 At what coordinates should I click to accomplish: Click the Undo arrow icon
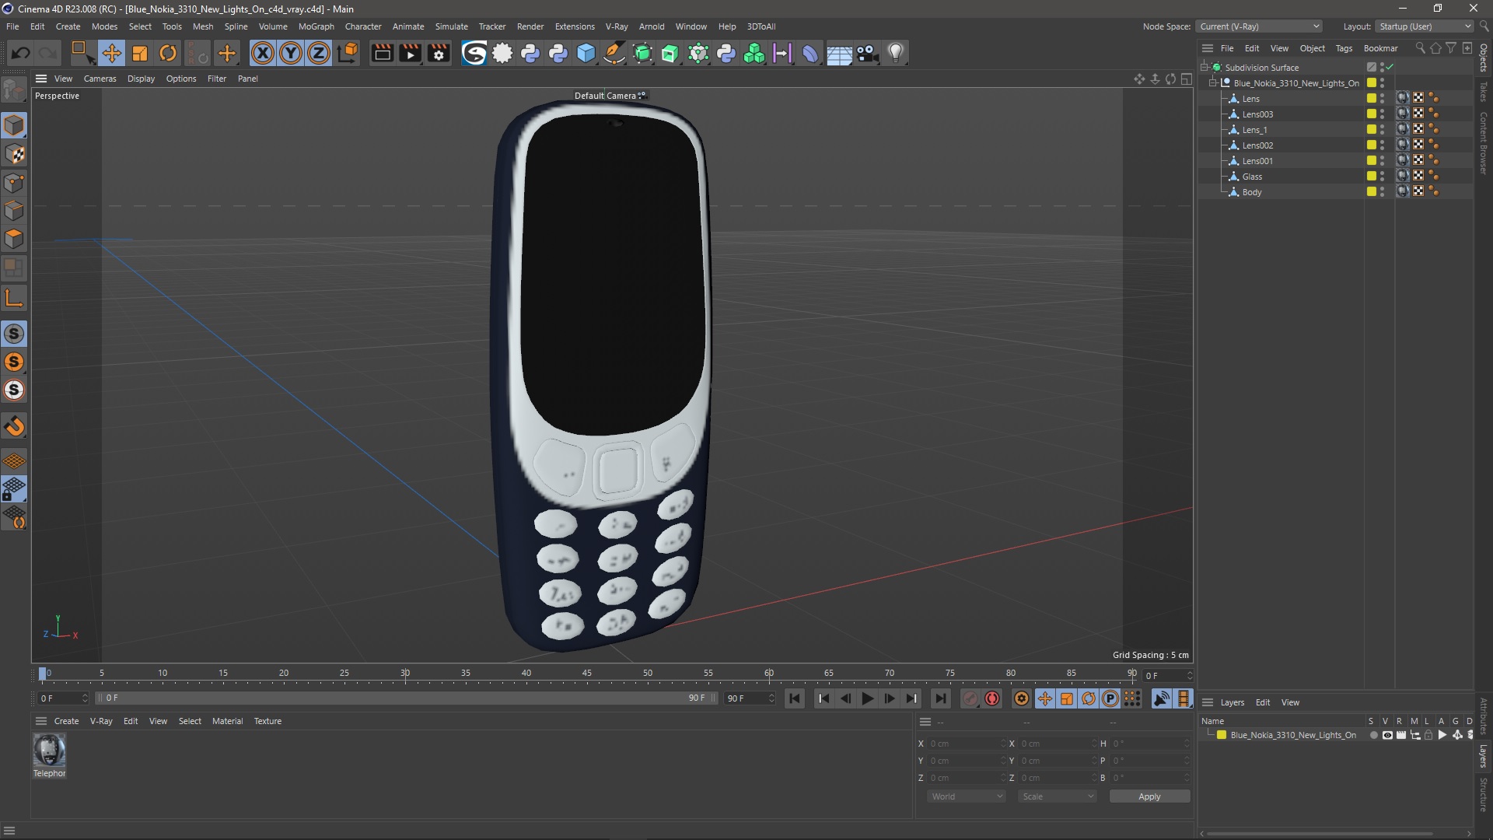pyautogui.click(x=21, y=53)
